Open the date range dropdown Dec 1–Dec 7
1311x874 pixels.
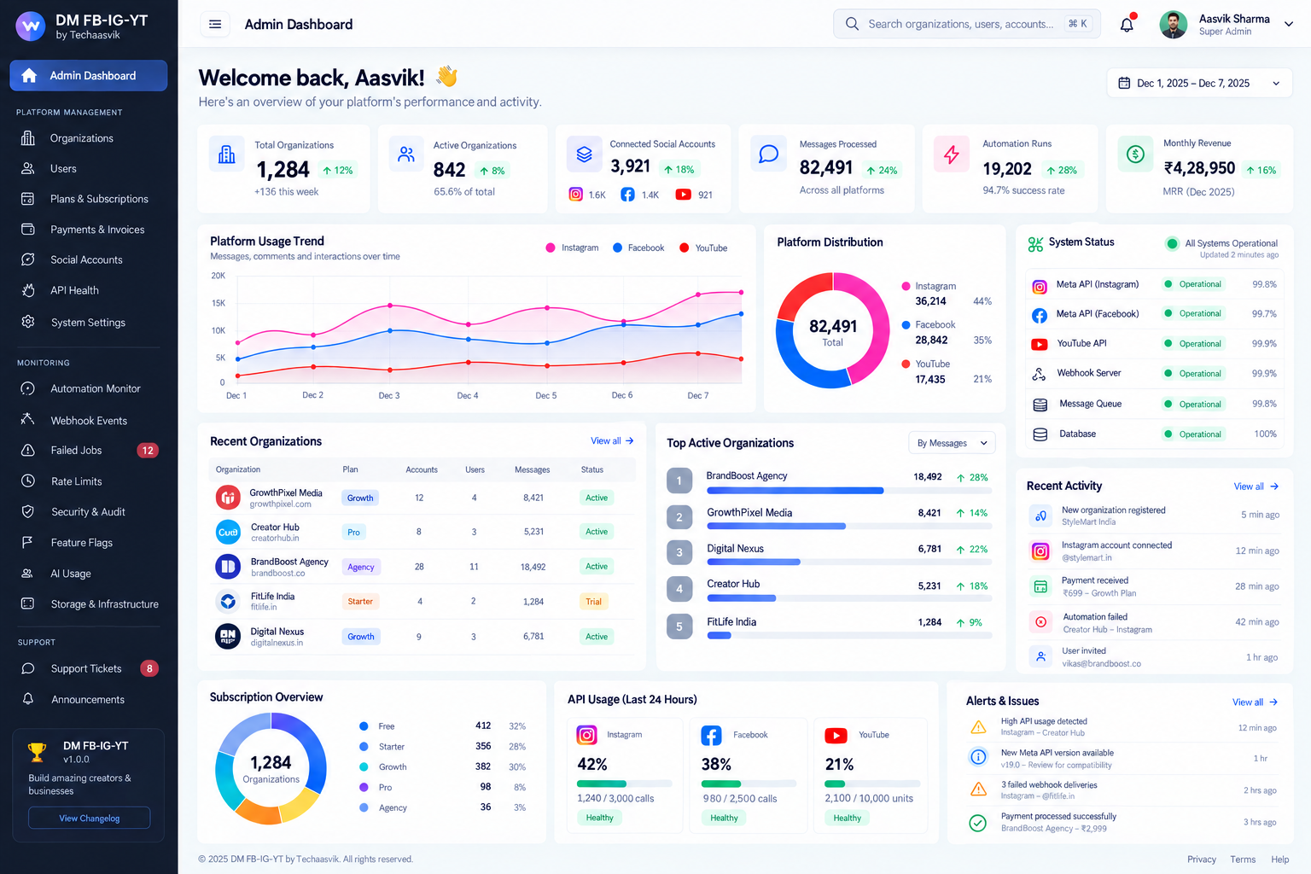[1199, 83]
